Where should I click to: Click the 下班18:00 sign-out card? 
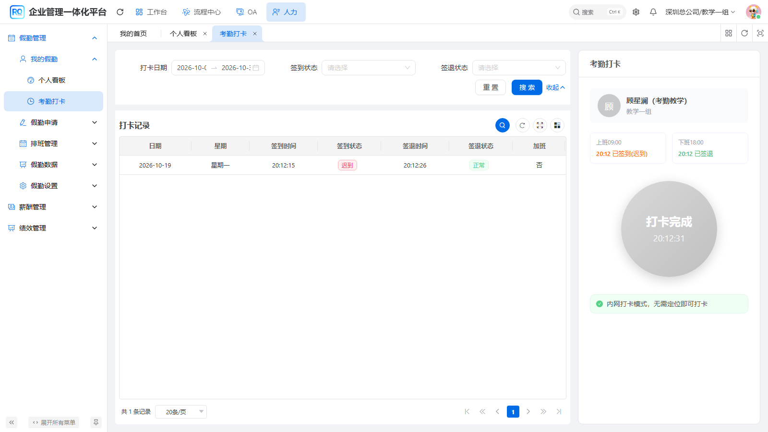[710, 148]
